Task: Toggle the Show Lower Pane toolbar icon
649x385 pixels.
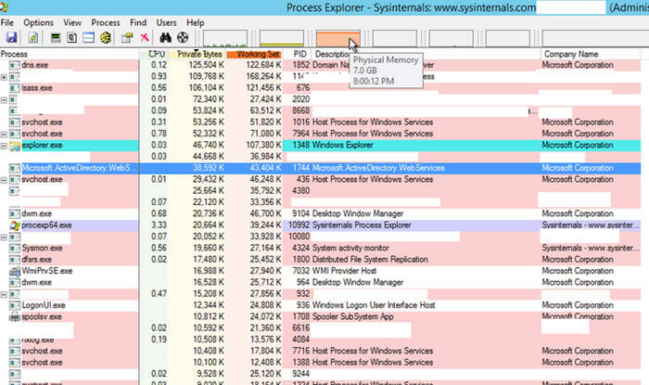Action: click(x=89, y=38)
